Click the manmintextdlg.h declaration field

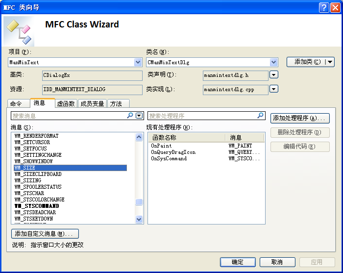(x=236, y=75)
